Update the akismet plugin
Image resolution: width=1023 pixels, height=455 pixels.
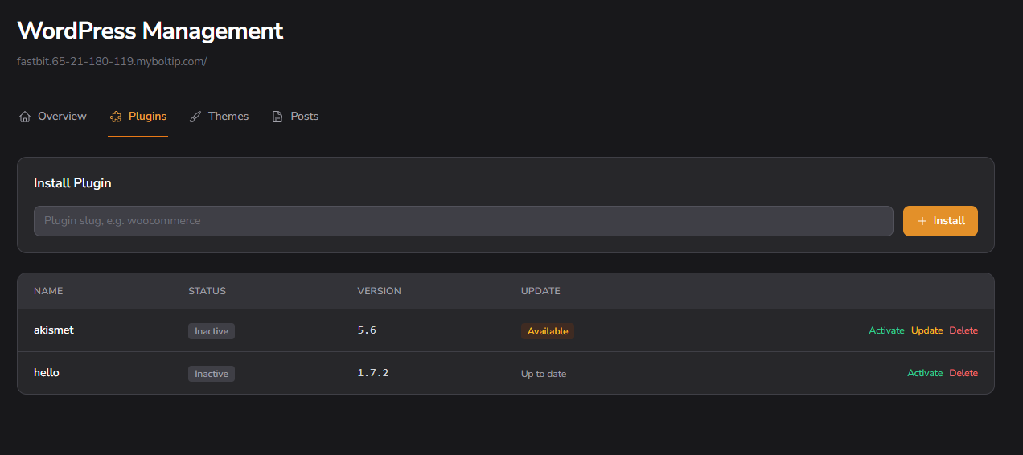tap(926, 330)
